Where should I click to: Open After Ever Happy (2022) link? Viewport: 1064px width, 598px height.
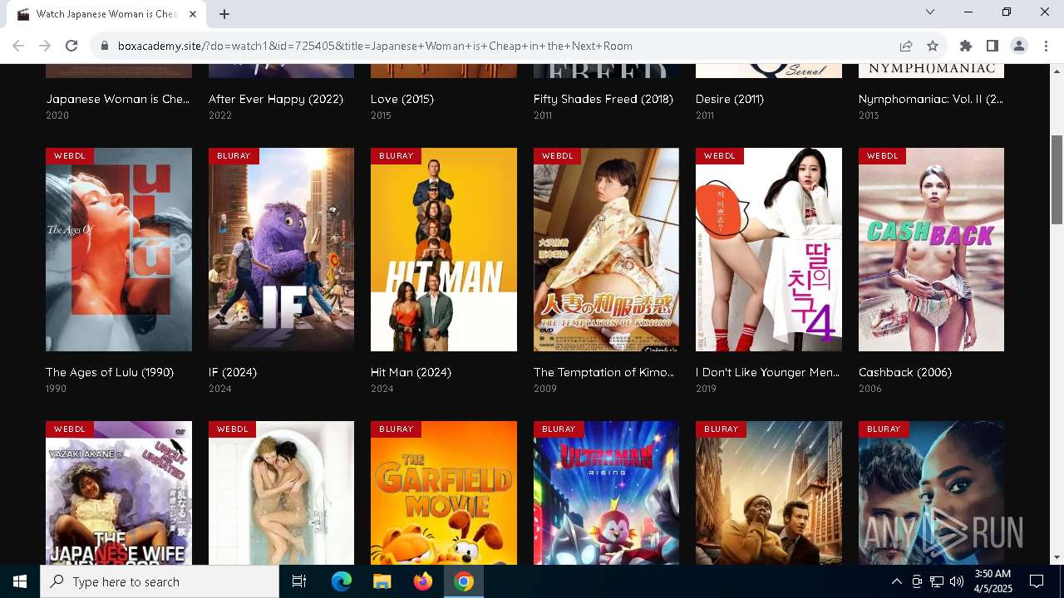coord(276,99)
